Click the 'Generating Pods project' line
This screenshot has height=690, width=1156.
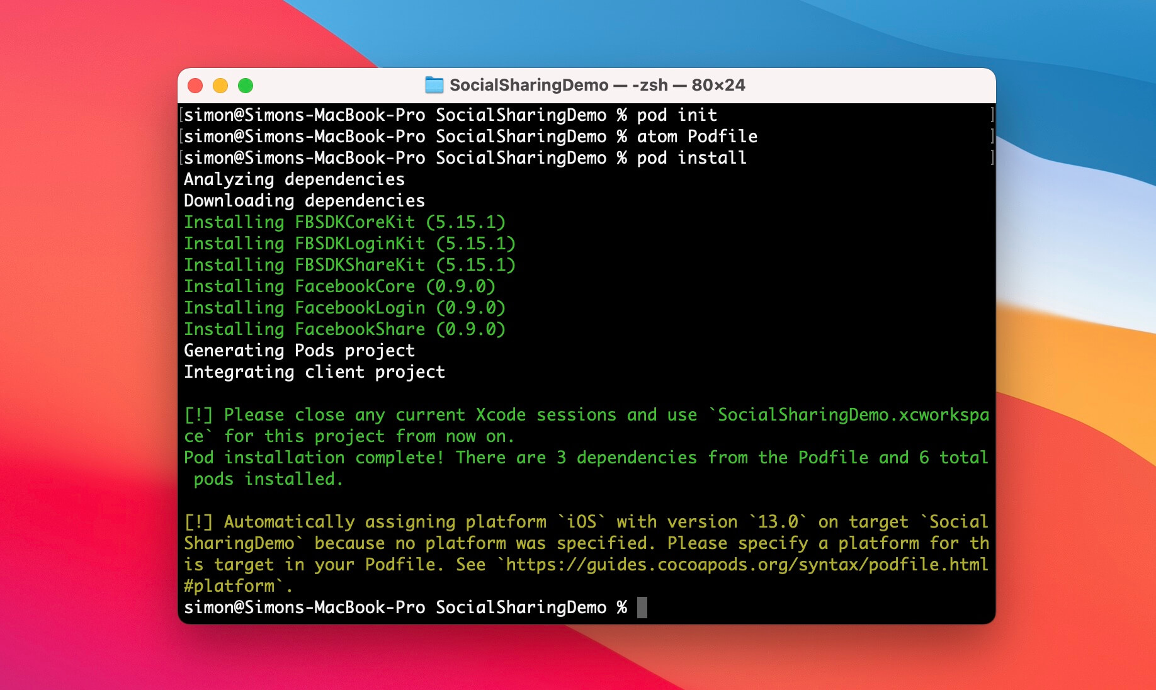pos(299,351)
